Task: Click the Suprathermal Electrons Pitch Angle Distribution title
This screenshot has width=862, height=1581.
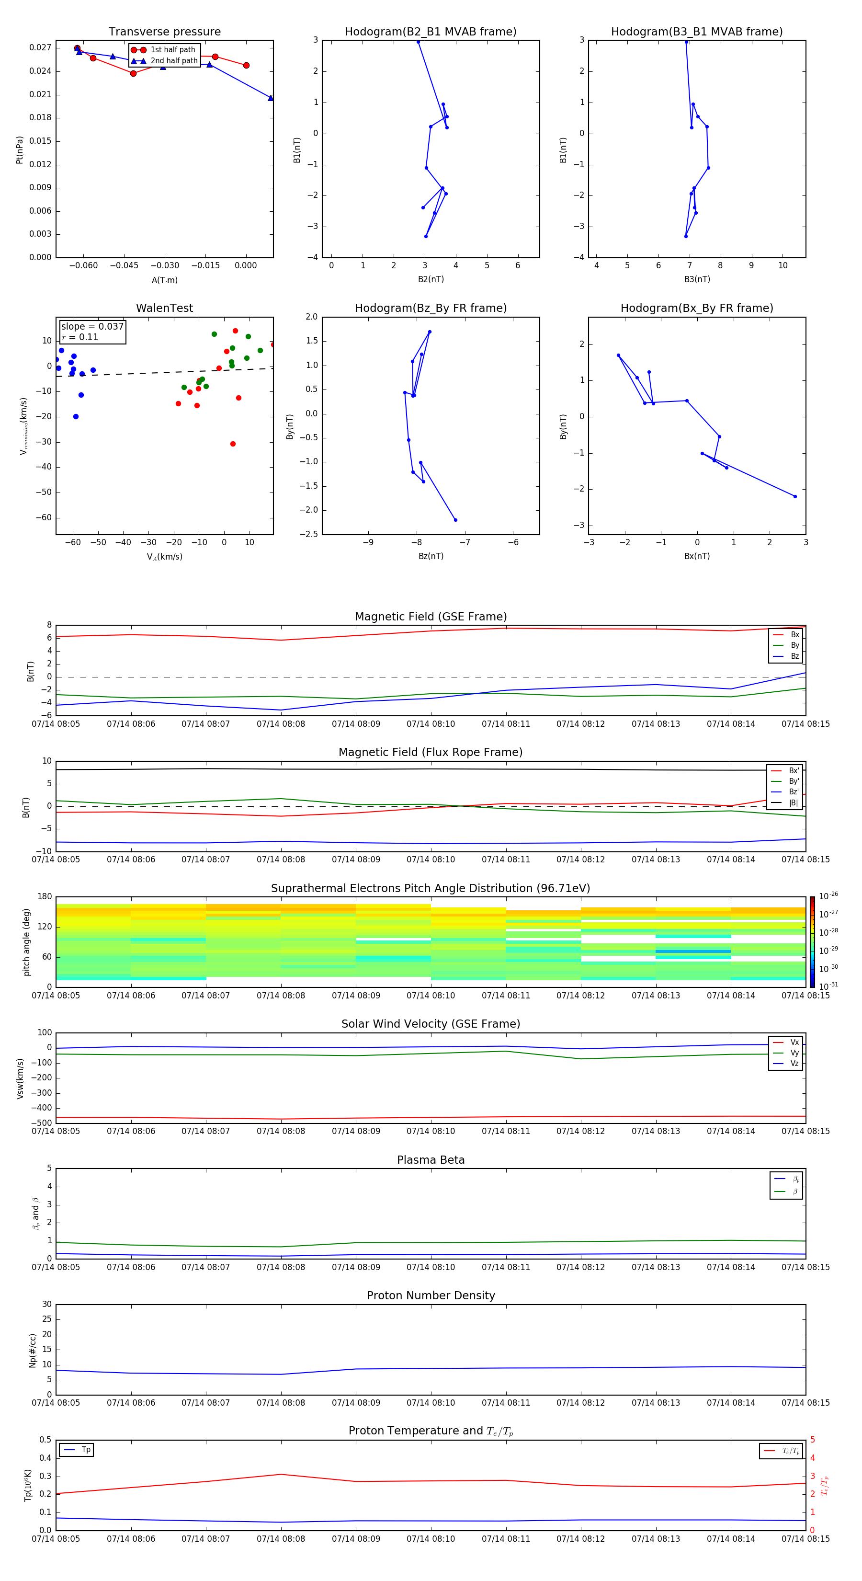Action: coord(431,889)
